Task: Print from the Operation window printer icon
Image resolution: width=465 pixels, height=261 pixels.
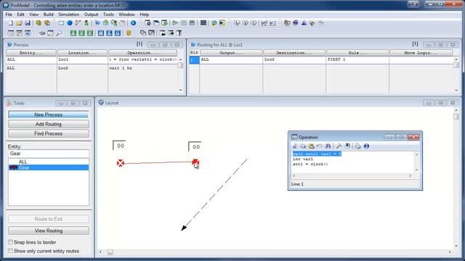Action: click(x=358, y=146)
